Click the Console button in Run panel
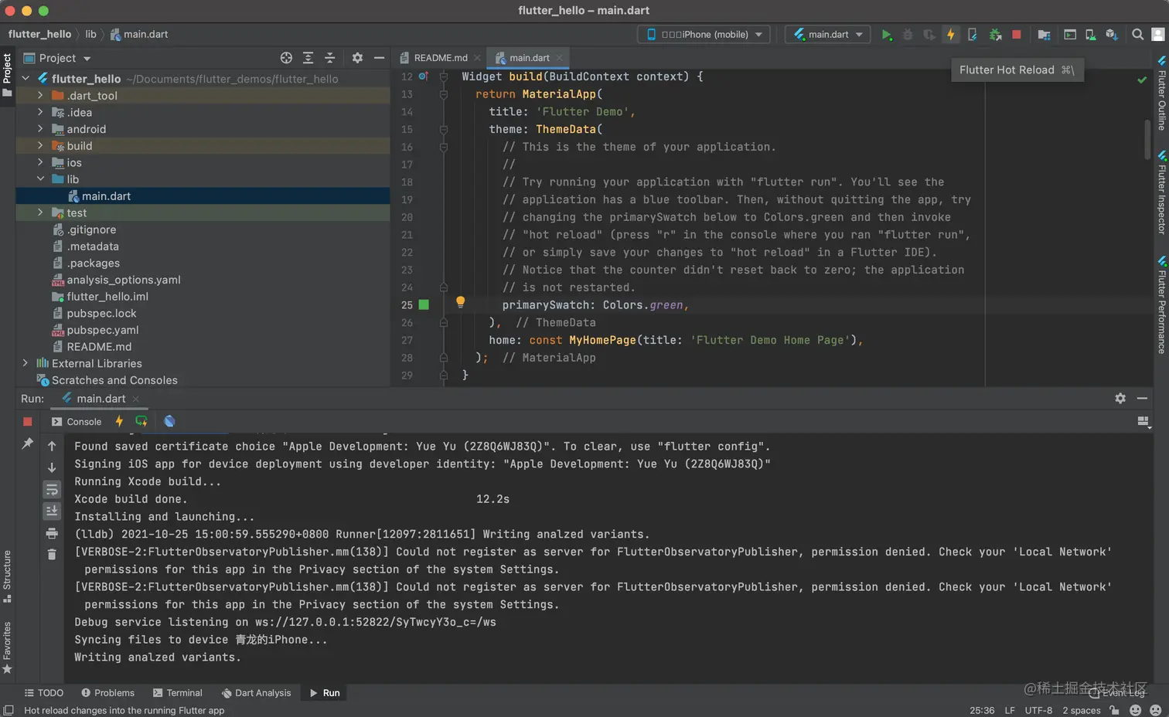Image resolution: width=1169 pixels, height=717 pixels. pos(77,422)
